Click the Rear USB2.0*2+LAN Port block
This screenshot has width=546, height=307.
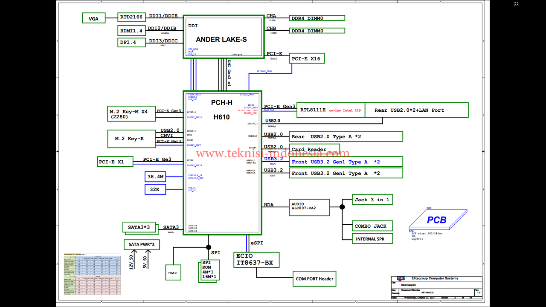pyautogui.click(x=416, y=110)
